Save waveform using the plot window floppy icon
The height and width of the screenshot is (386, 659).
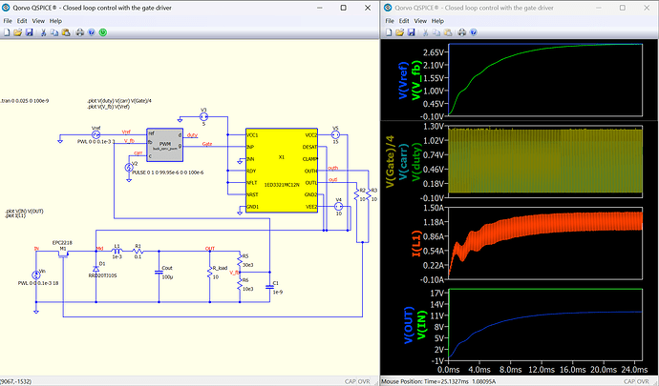pyautogui.click(x=411, y=32)
